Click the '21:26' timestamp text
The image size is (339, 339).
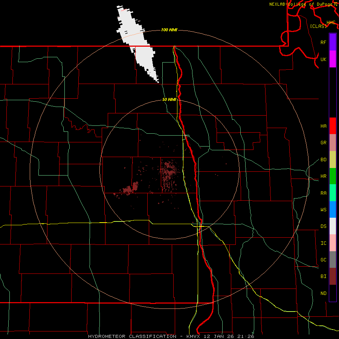tap(245, 336)
